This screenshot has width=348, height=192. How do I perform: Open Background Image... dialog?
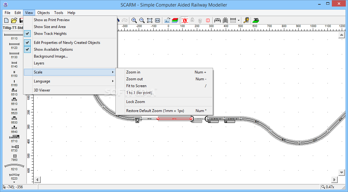[70, 56]
